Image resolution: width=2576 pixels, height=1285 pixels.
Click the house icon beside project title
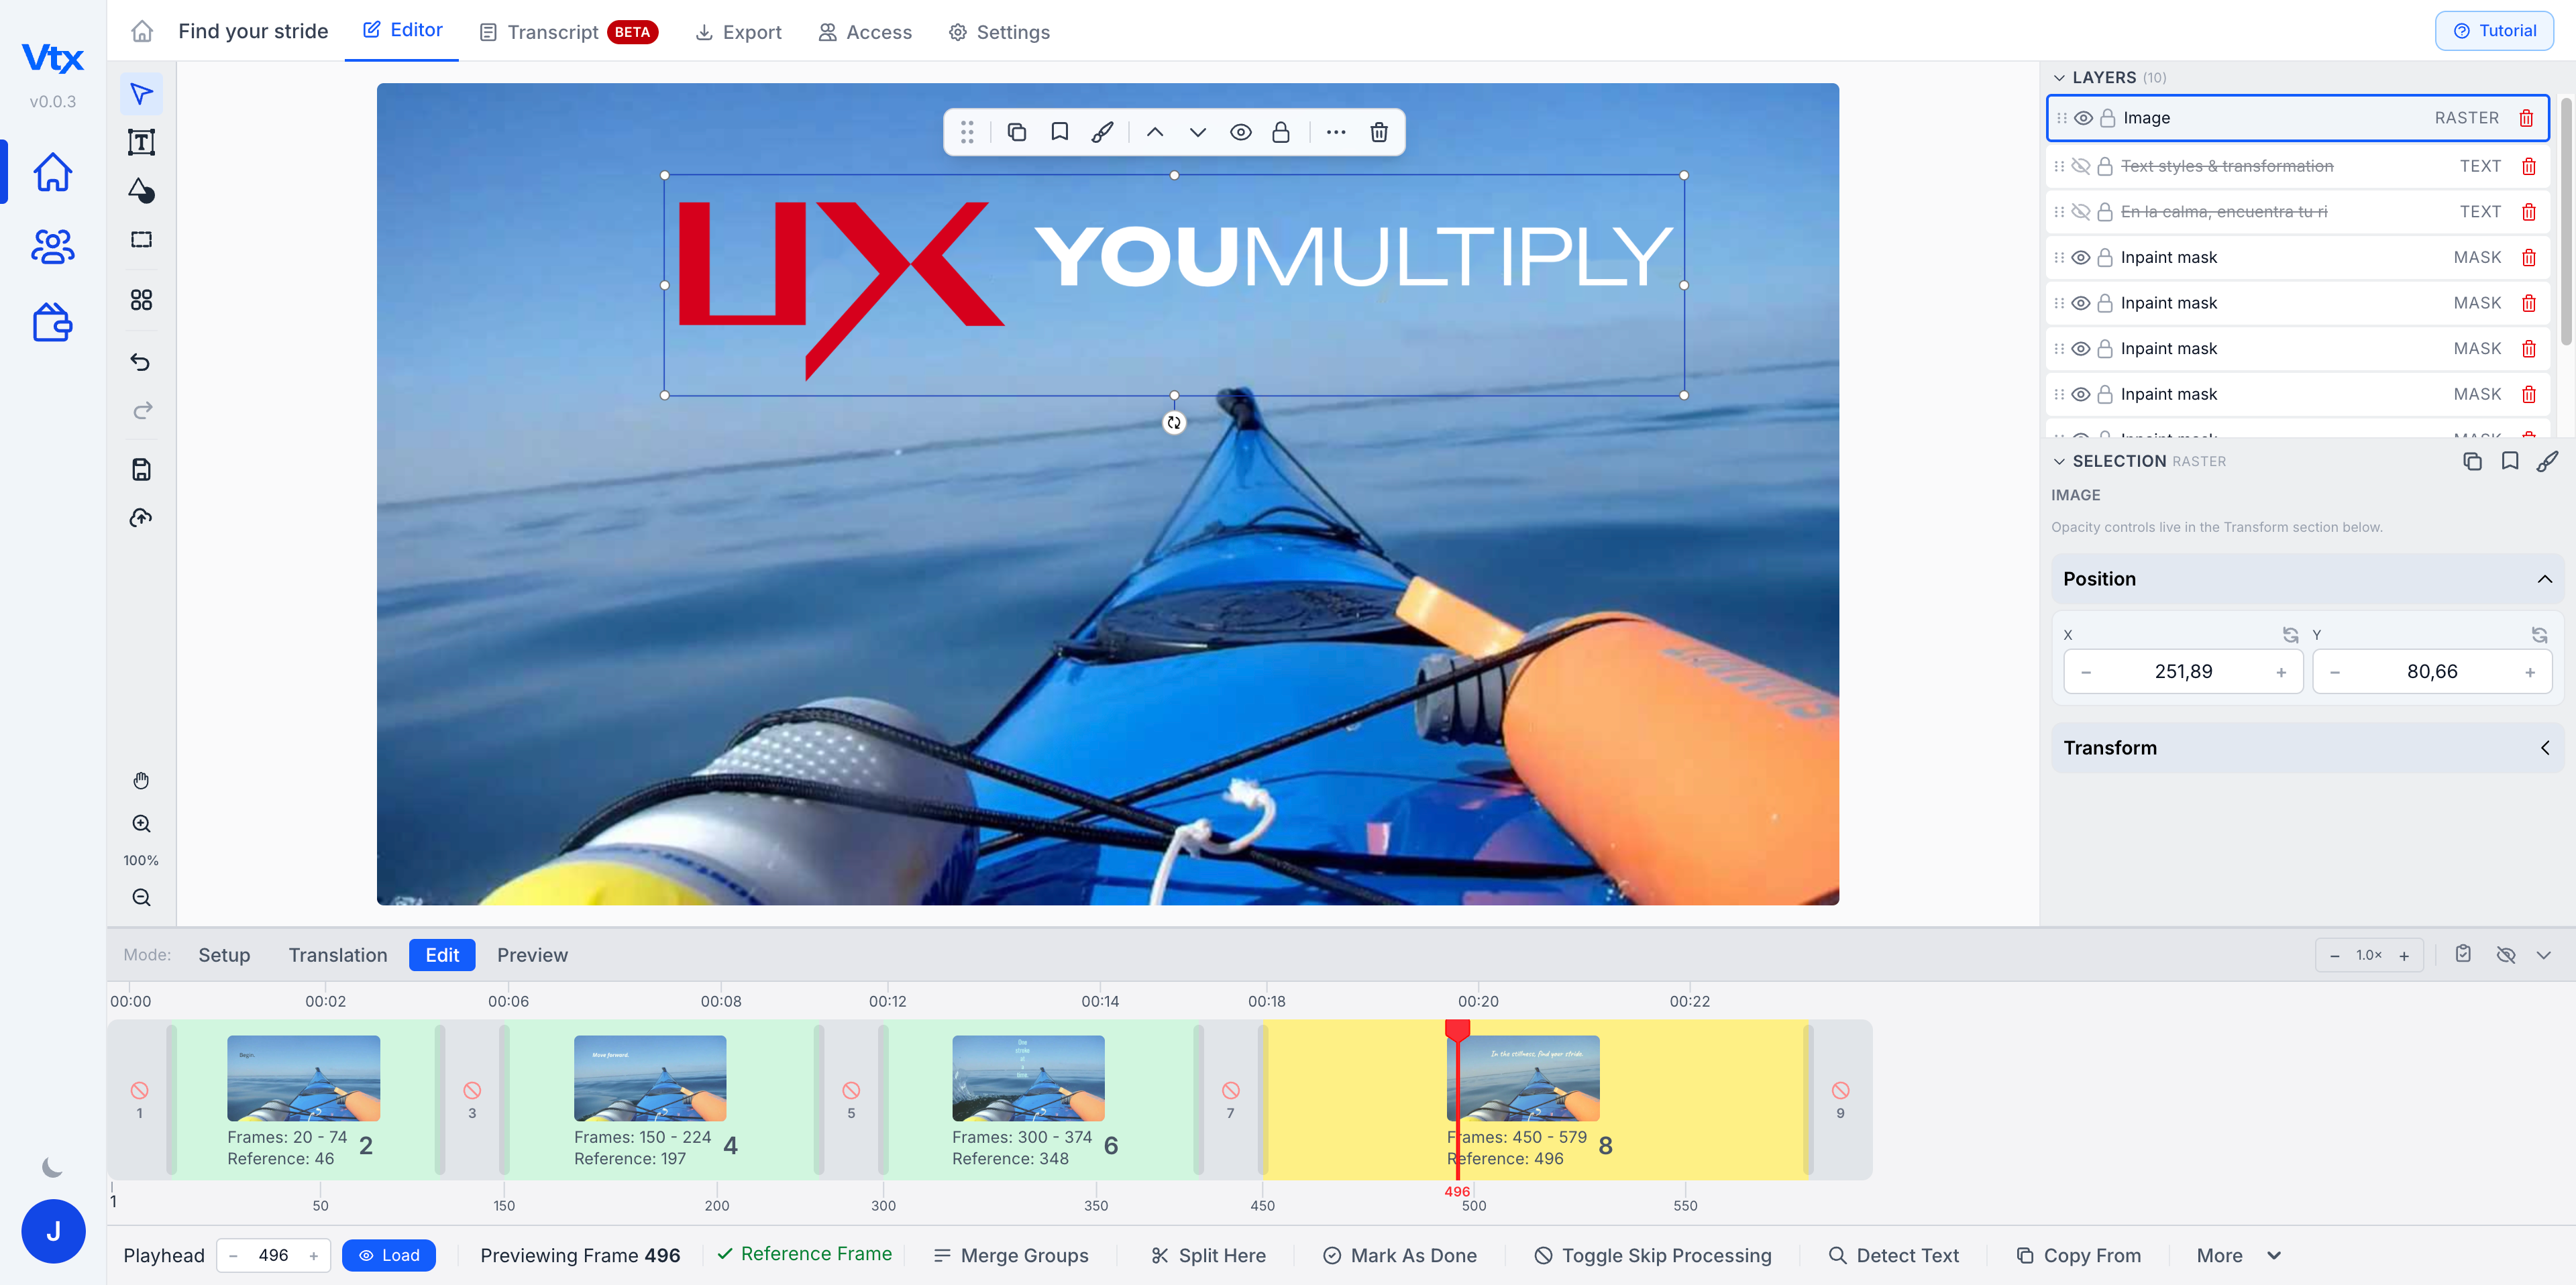pyautogui.click(x=142, y=31)
